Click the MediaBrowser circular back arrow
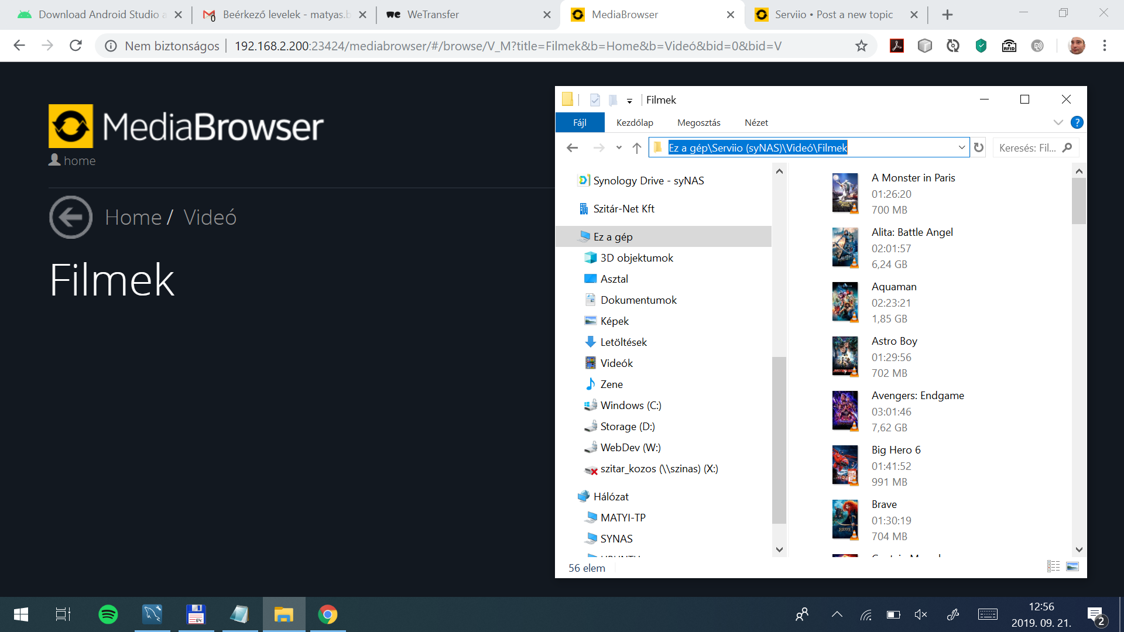This screenshot has height=632, width=1124. [71, 217]
